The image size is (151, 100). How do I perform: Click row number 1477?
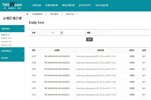[x=34, y=56]
